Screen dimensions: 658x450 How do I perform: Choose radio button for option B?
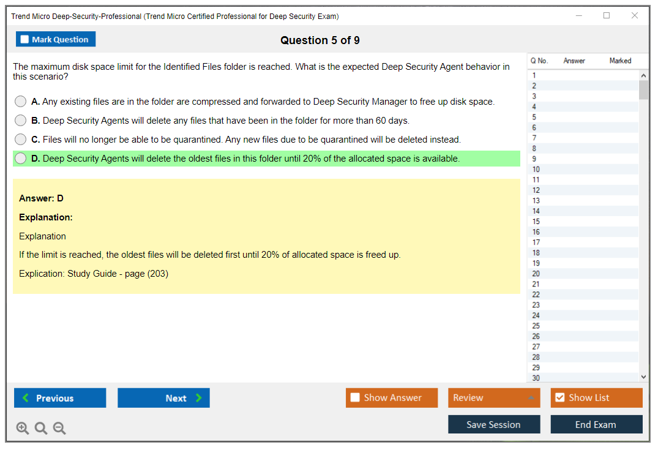pos(21,121)
